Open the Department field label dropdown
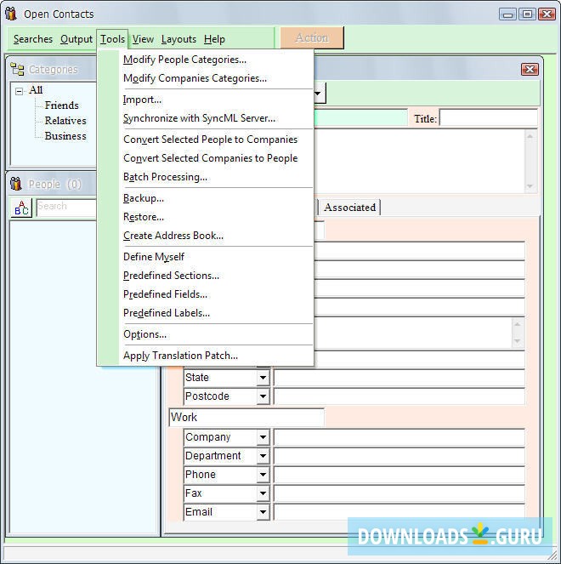Image resolution: width=561 pixels, height=564 pixels. [263, 456]
